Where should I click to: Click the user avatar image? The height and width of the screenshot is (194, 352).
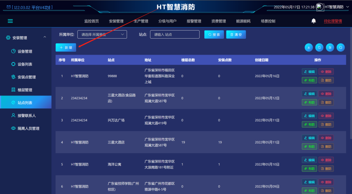pos(320,7)
